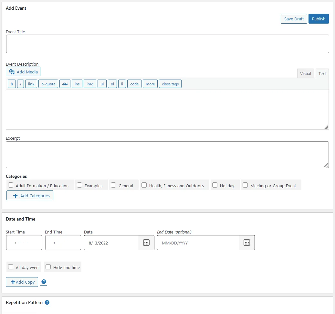
Task: Publish the event
Action: pyautogui.click(x=319, y=19)
